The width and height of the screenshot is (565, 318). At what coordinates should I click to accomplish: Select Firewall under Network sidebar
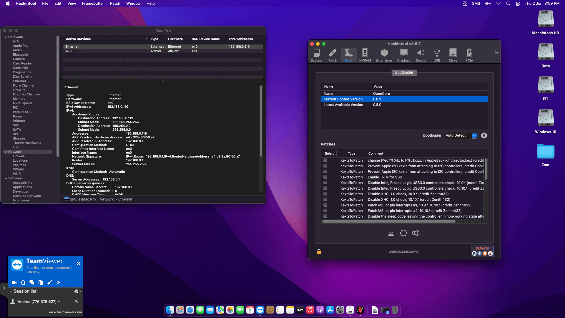click(x=19, y=156)
